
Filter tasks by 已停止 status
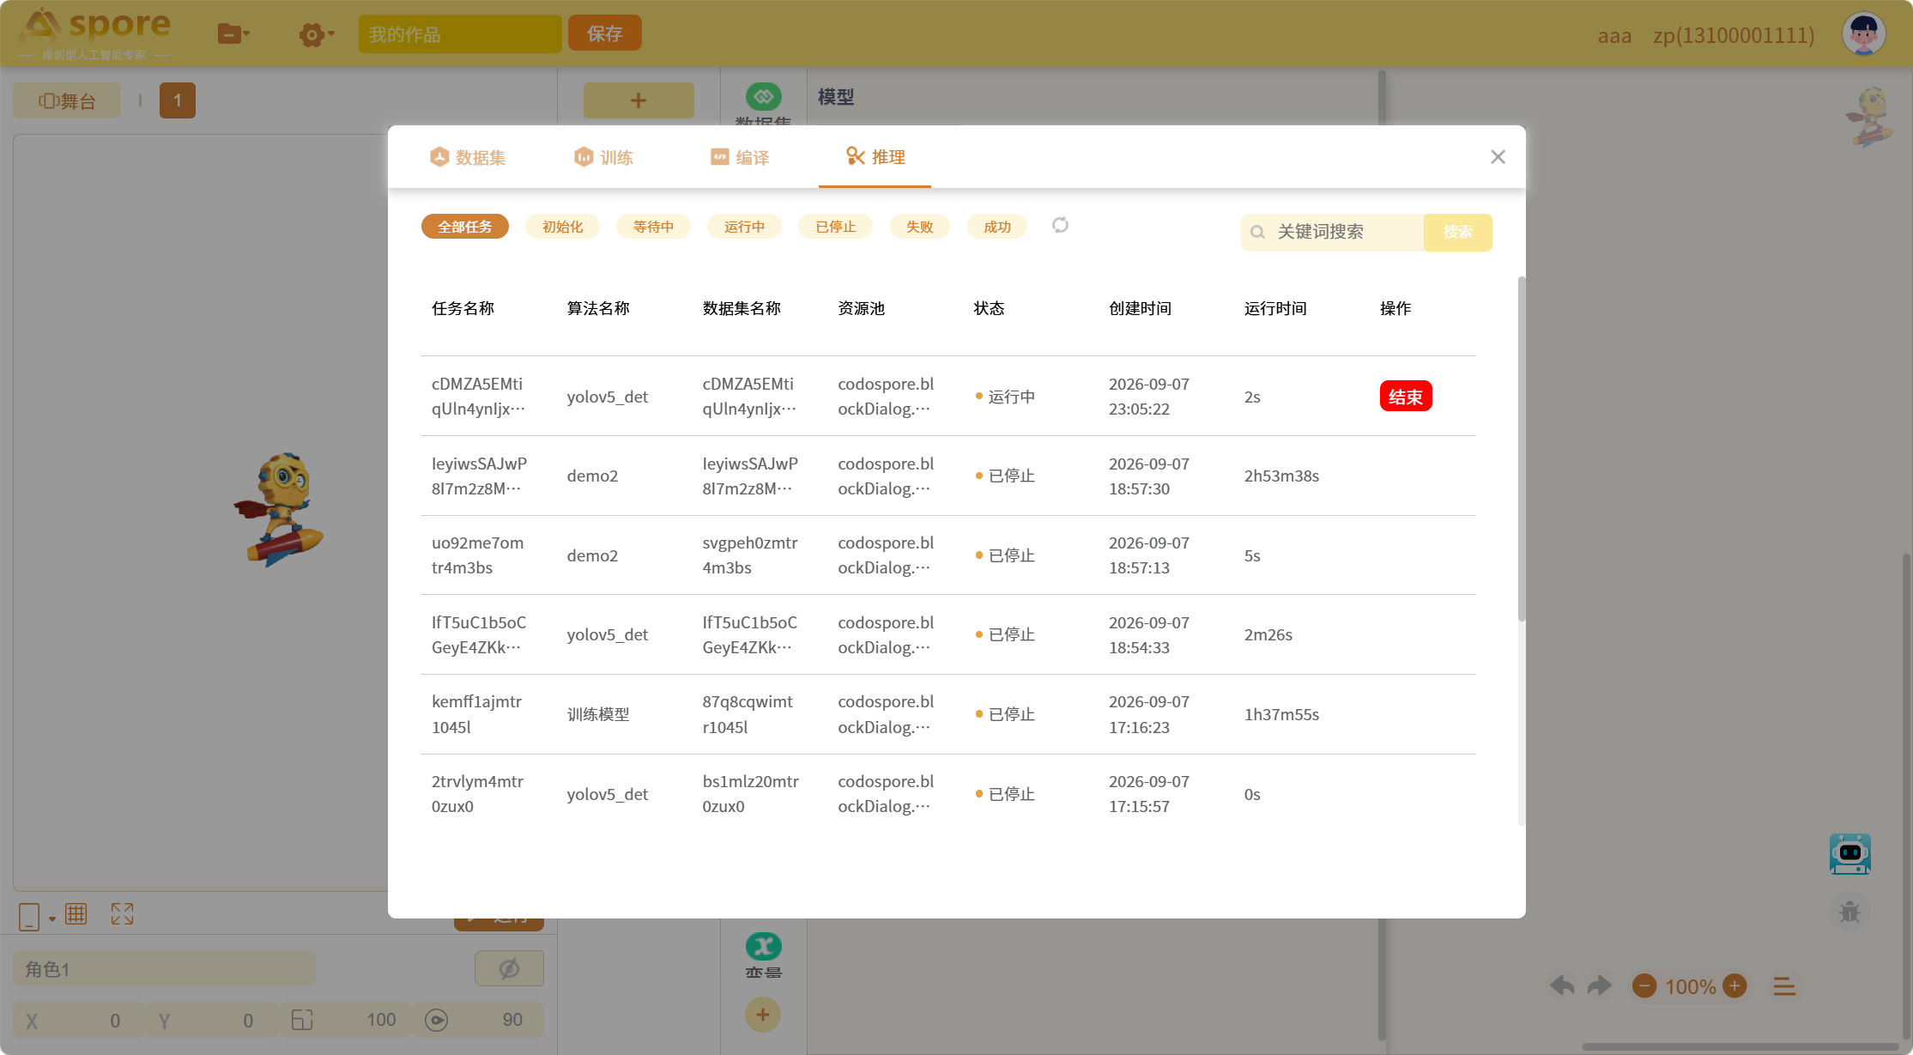point(835,227)
